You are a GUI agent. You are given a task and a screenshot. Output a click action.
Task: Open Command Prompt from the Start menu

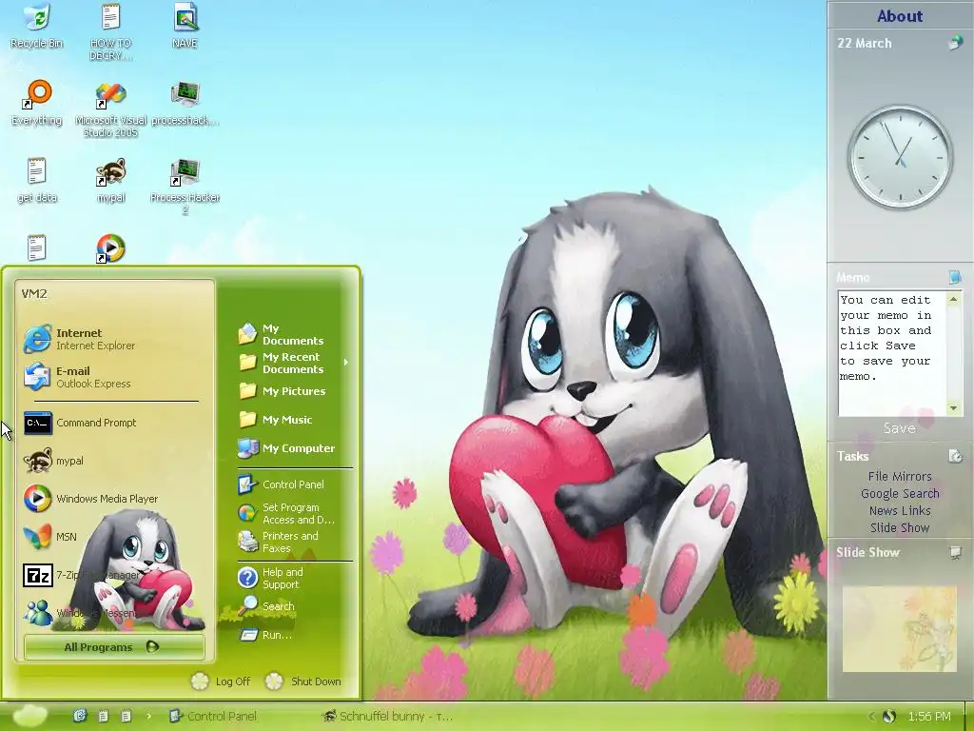tap(115, 423)
